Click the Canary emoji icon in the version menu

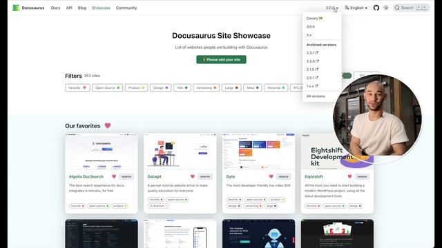(320, 19)
